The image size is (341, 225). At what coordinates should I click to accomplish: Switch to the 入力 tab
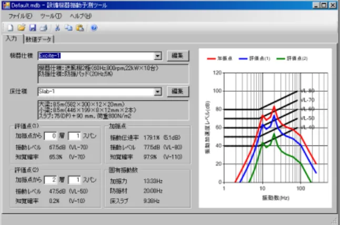pos(11,38)
